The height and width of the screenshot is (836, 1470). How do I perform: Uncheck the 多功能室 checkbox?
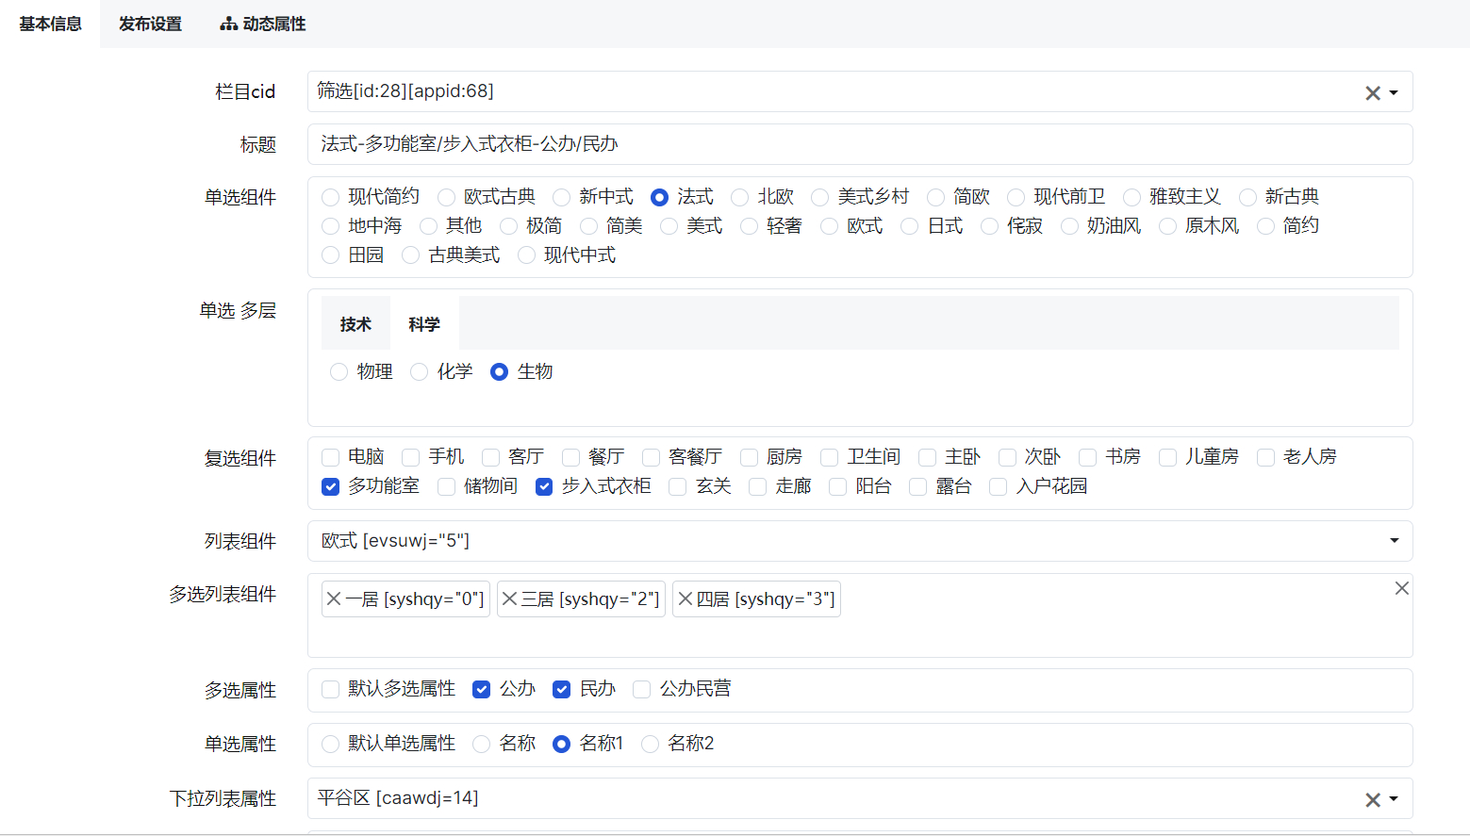coord(330,486)
